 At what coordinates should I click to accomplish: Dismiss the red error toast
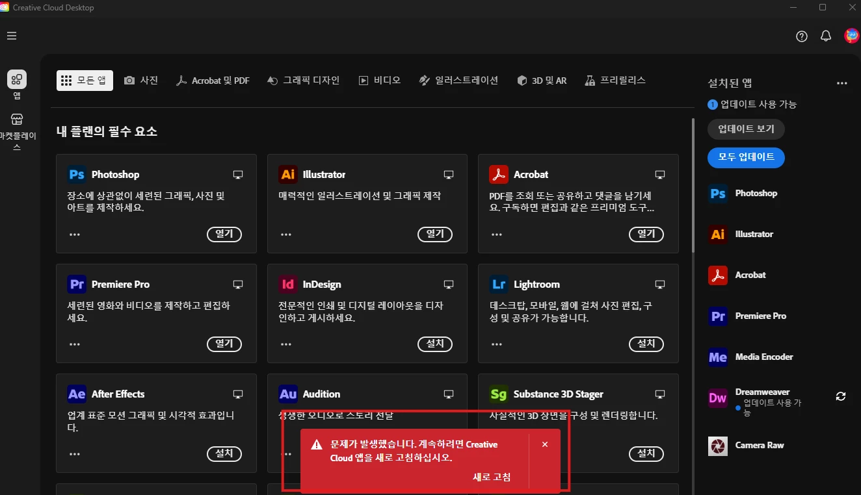click(x=545, y=444)
